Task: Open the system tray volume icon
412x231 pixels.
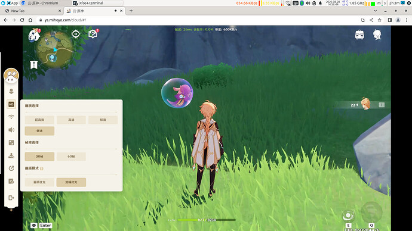Action: pyautogui.click(x=308, y=3)
